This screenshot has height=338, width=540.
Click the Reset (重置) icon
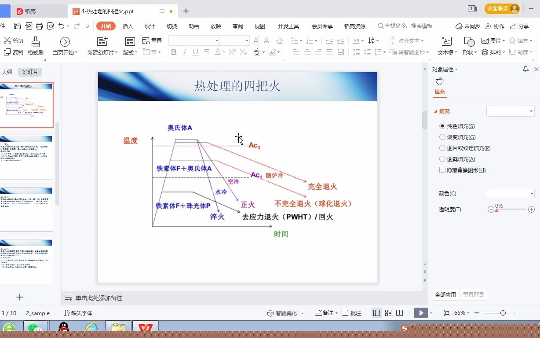pos(146,40)
